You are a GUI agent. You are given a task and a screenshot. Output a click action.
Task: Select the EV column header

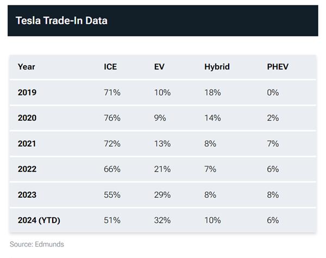(x=159, y=67)
